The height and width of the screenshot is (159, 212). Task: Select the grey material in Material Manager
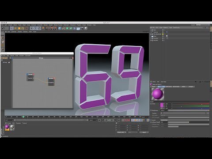coord(12,127)
